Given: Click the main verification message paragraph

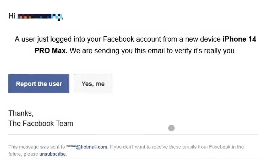Looking at the screenshot, I should click(x=135, y=45).
